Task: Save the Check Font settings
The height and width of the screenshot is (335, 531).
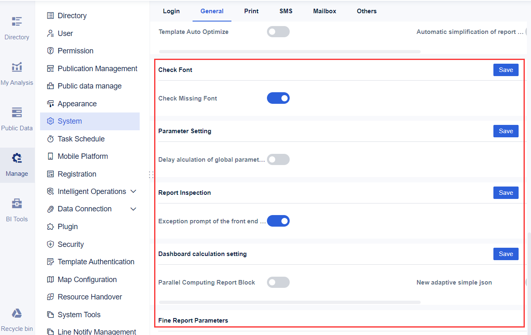Action: pyautogui.click(x=505, y=70)
